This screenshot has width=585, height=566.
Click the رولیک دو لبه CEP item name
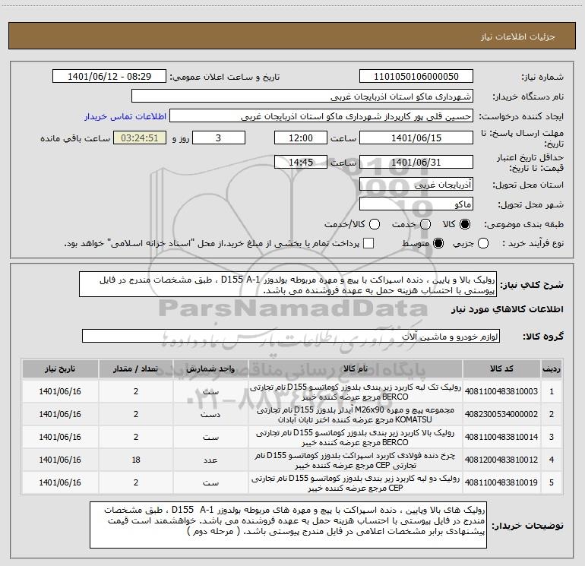(x=356, y=482)
